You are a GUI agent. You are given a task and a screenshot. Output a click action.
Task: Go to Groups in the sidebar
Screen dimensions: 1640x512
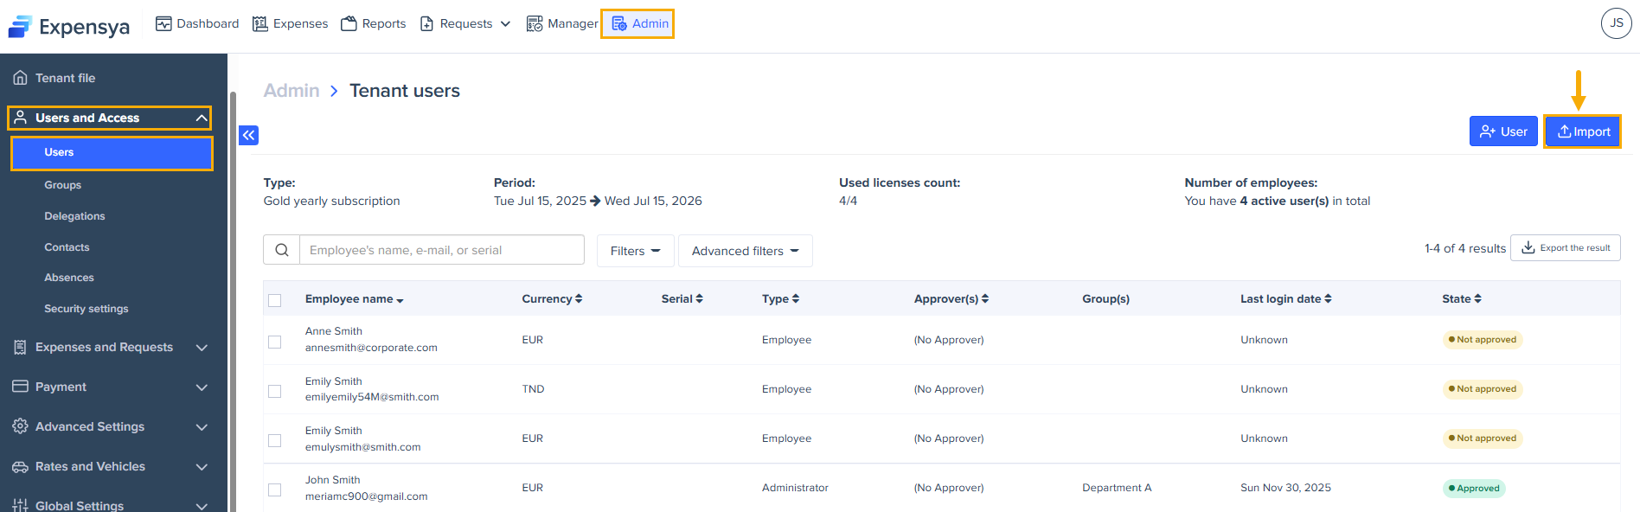[63, 185]
